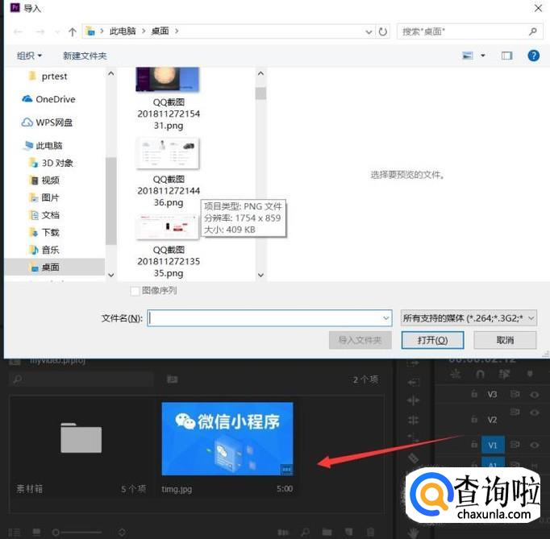This screenshot has height=539, width=550.
Task: Toggle timeline snap magnet icon
Action: click(480, 374)
